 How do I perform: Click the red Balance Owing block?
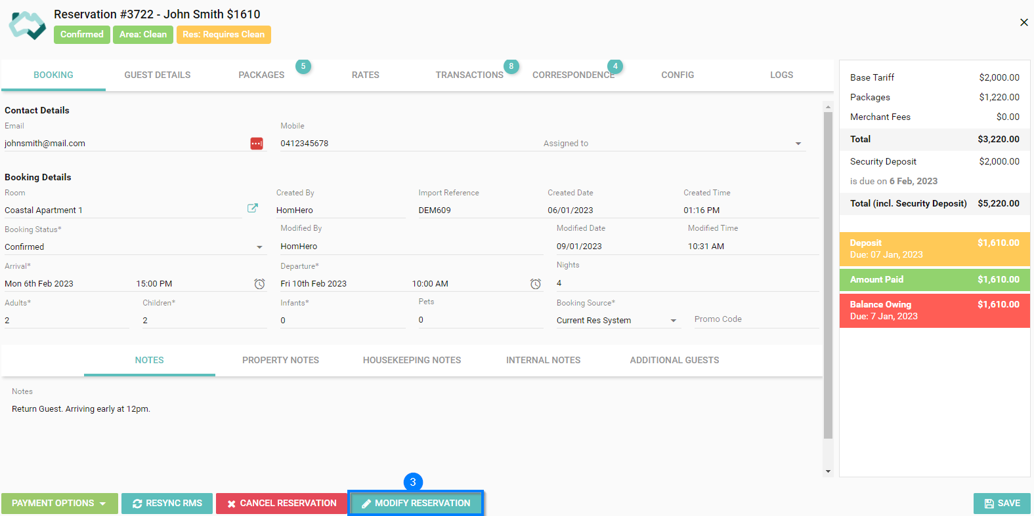[935, 310]
